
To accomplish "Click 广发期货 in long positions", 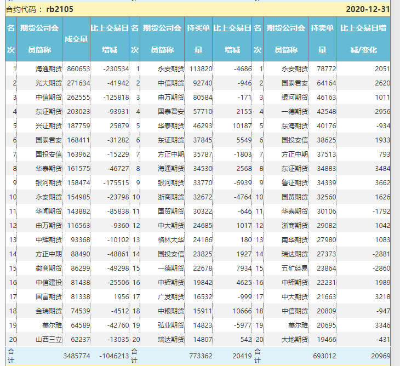I will [x=171, y=297].
